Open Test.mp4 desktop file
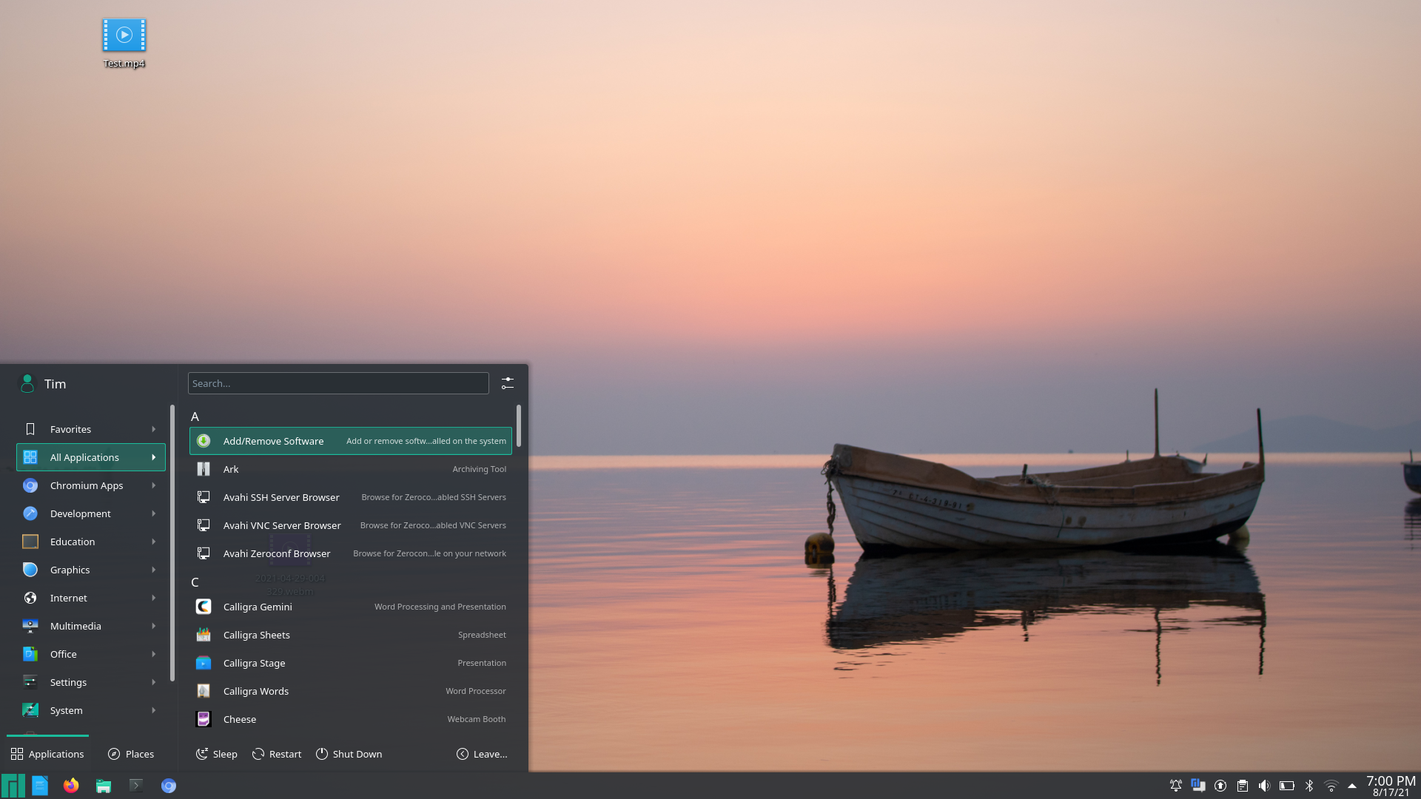 click(x=124, y=36)
